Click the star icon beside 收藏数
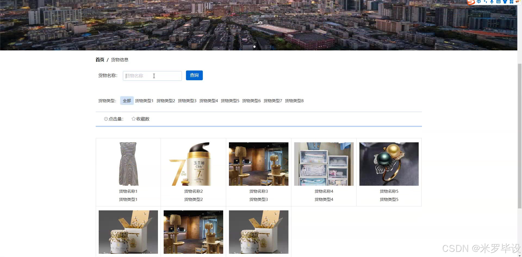This screenshot has height=257, width=522. 133,119
